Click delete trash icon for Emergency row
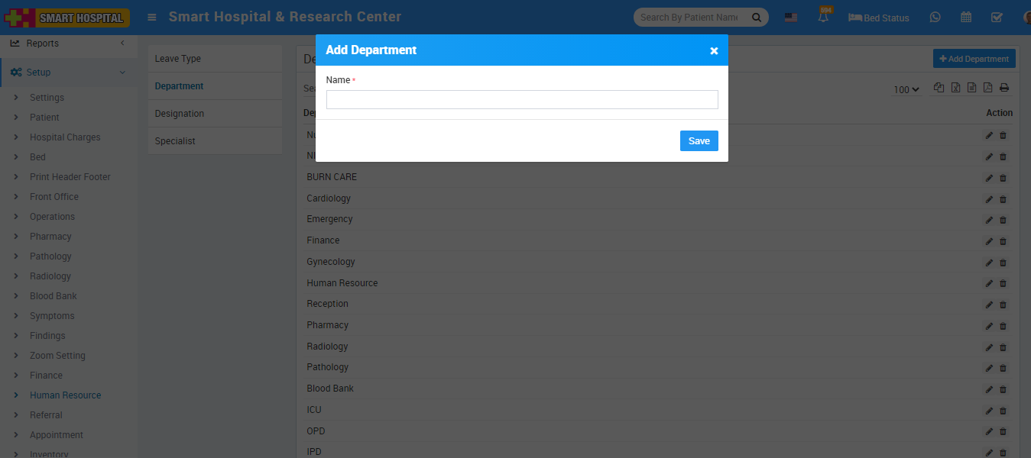Viewport: 1031px width, 458px height. click(1003, 220)
